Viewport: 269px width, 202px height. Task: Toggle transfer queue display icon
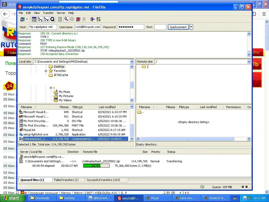52,19
